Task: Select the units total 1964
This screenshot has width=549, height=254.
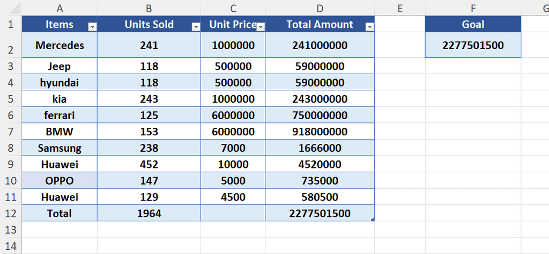Action: coord(149,213)
